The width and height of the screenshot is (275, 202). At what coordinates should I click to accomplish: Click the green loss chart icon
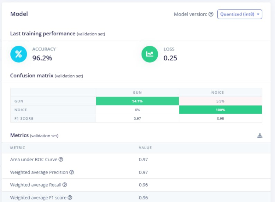click(x=150, y=54)
